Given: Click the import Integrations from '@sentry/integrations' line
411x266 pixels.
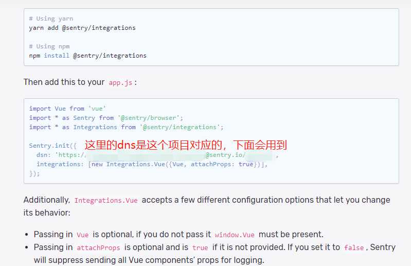Looking at the screenshot, I should [127, 127].
